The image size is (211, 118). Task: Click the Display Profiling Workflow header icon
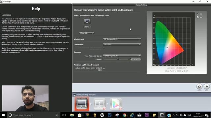[x=75, y=95]
